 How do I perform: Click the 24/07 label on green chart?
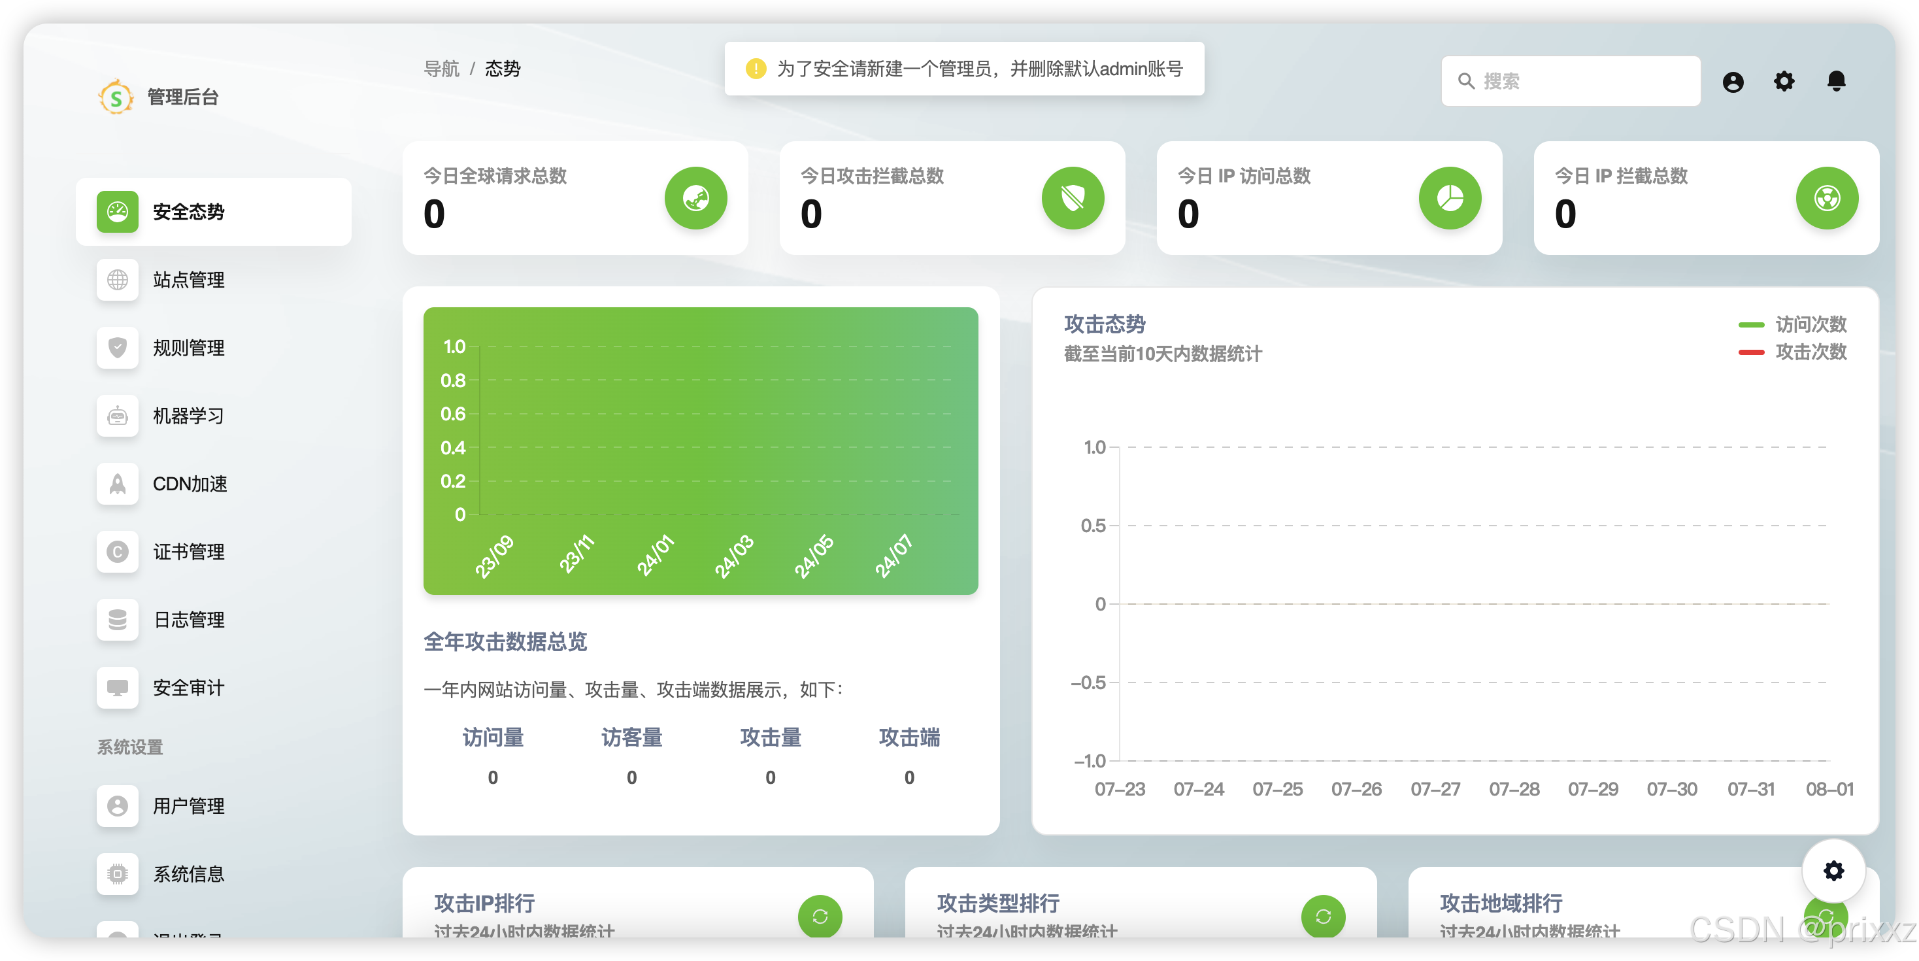click(893, 556)
